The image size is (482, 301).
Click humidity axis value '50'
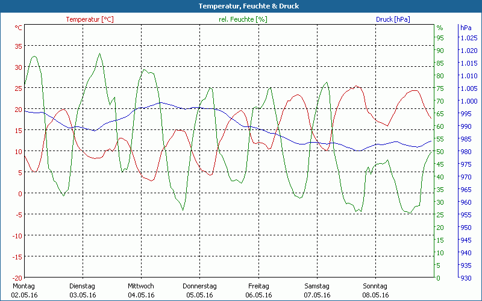[440, 152]
